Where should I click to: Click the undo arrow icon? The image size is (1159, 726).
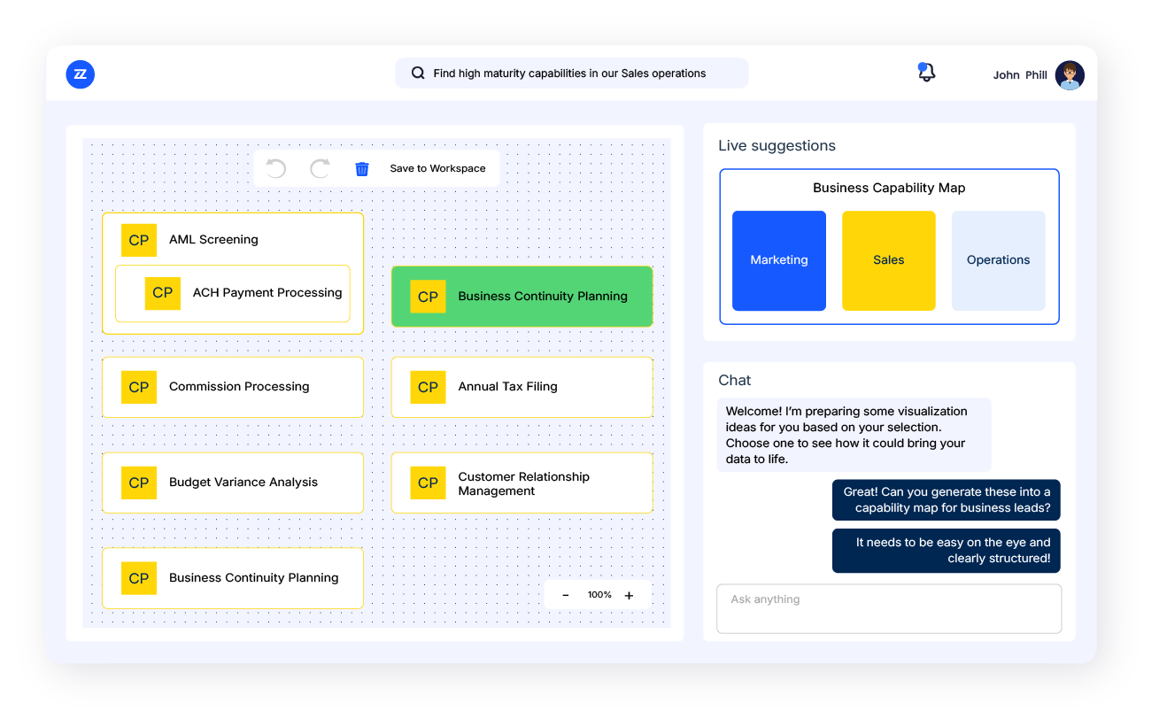pyautogui.click(x=276, y=168)
